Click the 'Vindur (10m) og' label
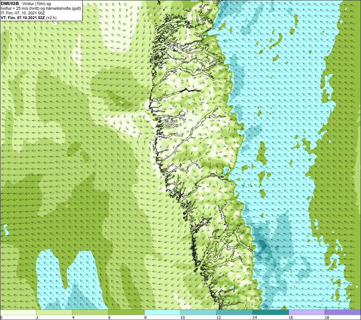This screenshot has height=320, width=361. click(x=36, y=4)
